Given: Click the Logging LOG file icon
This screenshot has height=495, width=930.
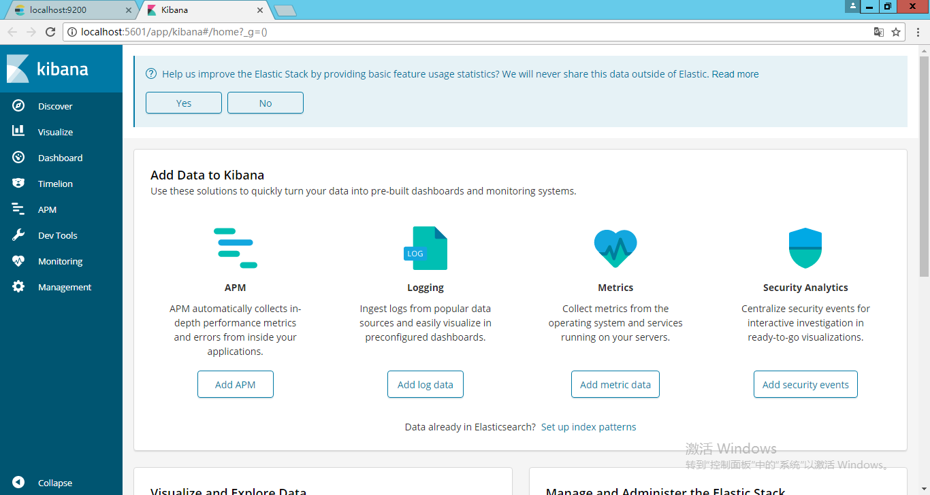Looking at the screenshot, I should point(426,248).
